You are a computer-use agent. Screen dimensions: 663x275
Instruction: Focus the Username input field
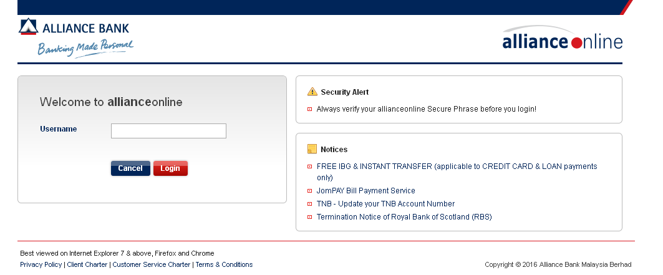coord(168,130)
